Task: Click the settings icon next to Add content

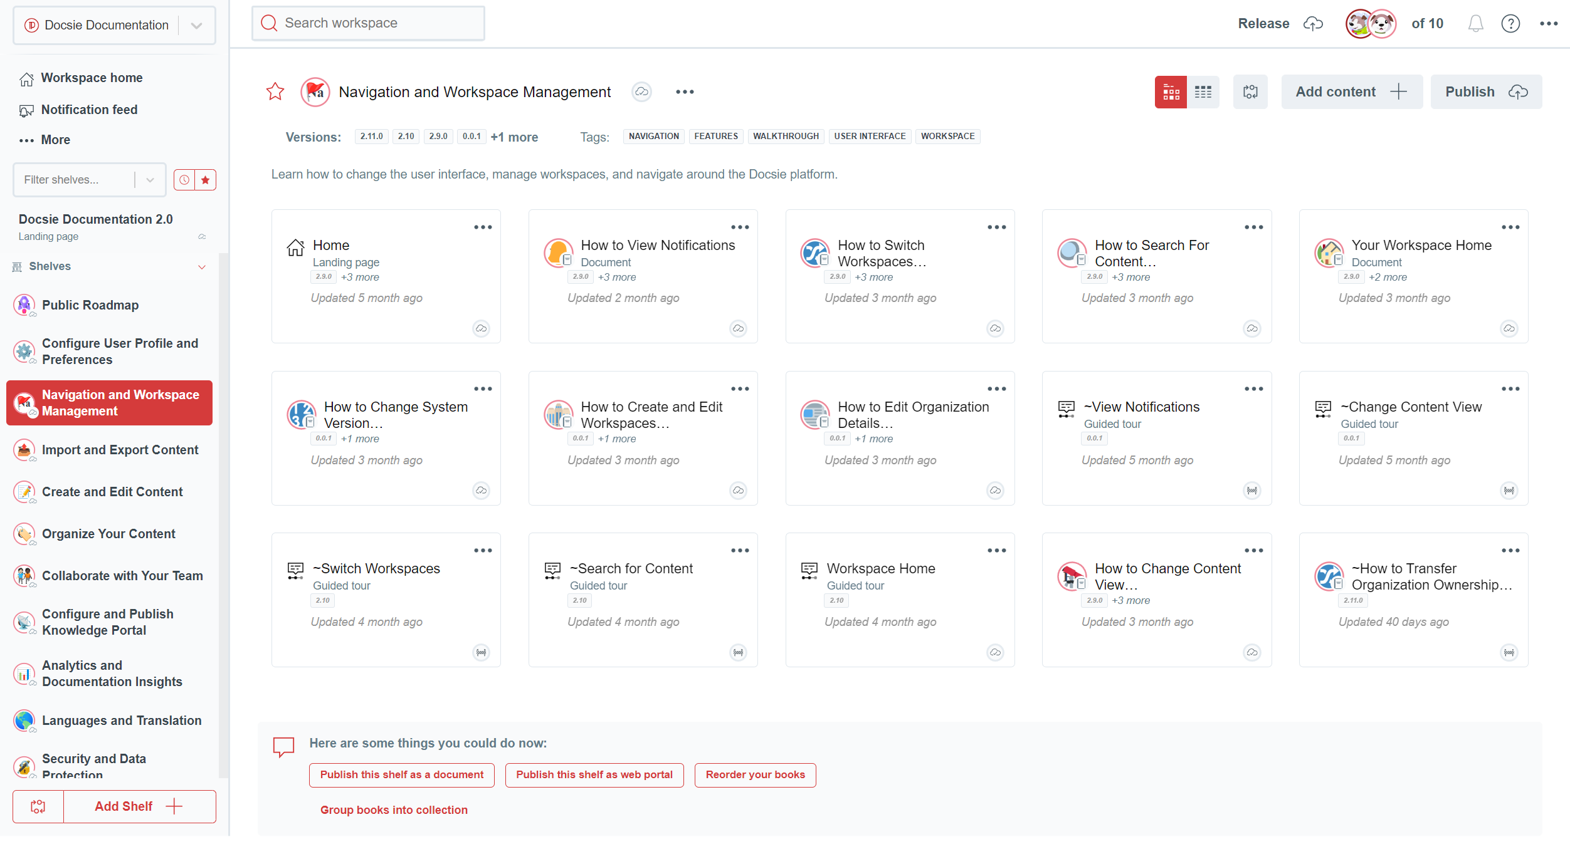Action: click(x=1250, y=92)
